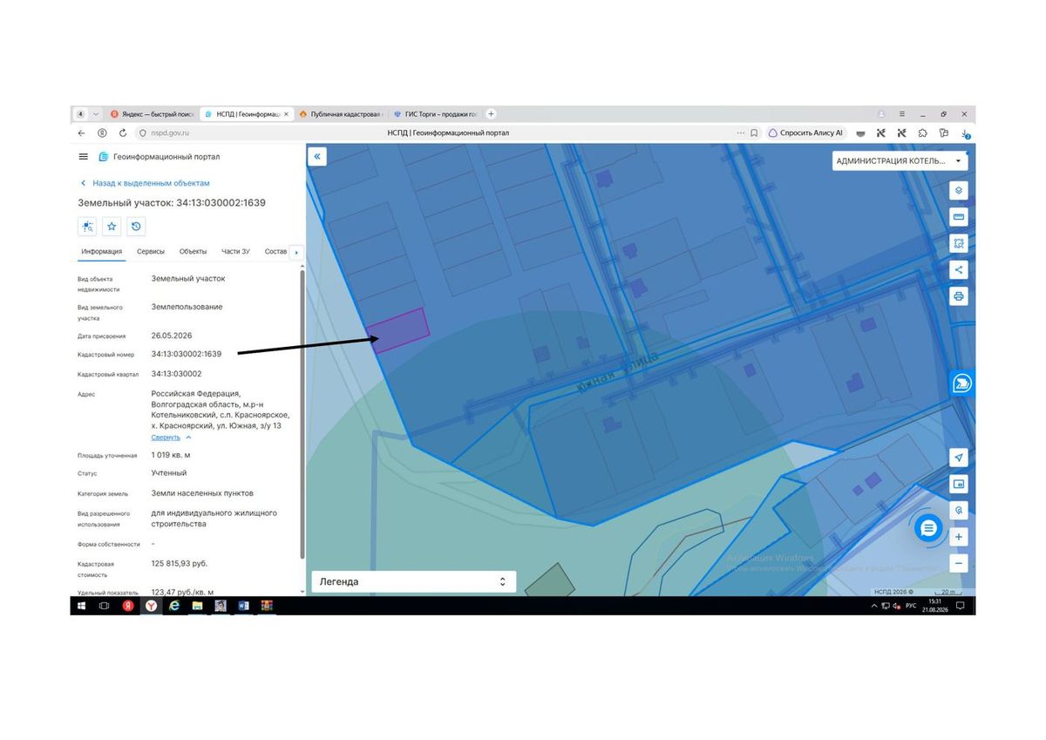Reload the current browser page
This screenshot has width=1046, height=740.
point(122,133)
